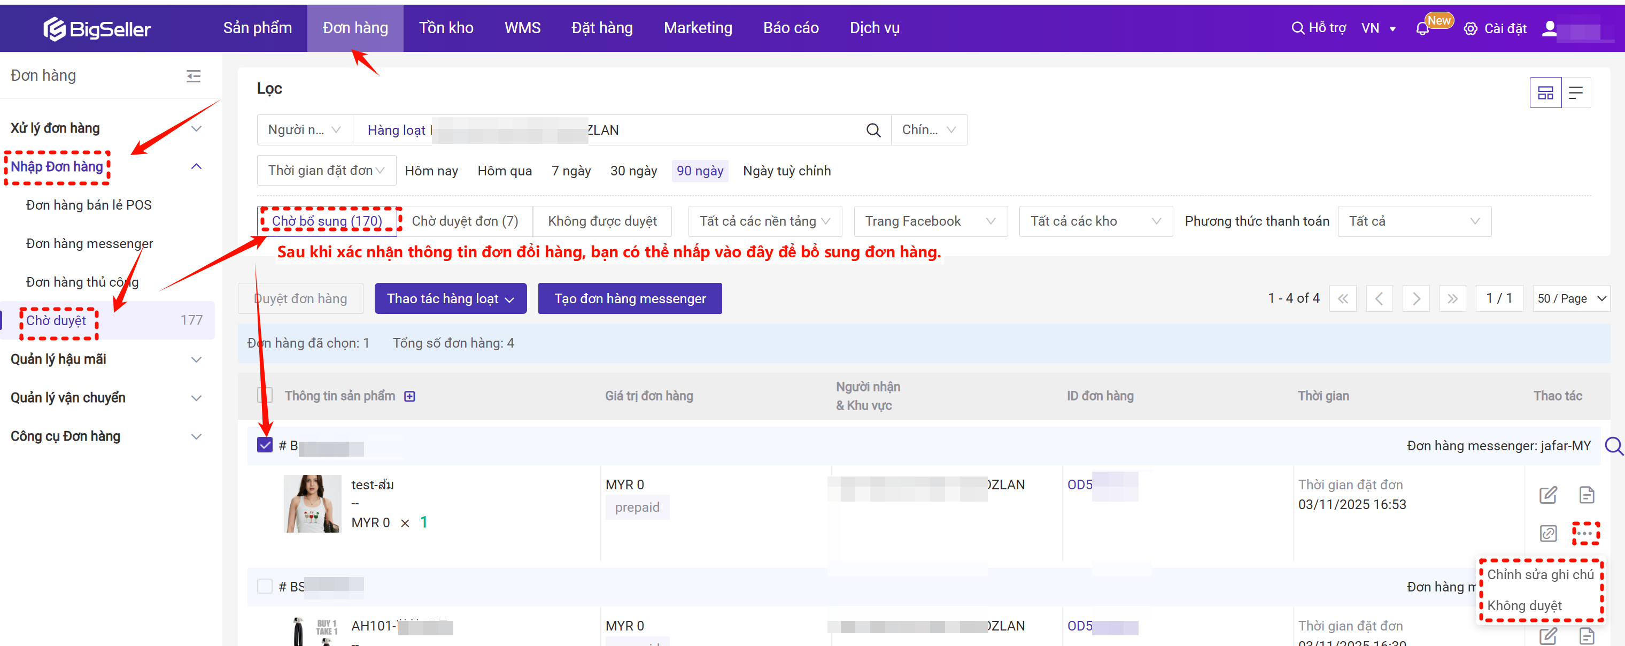1625x646 pixels.
Task: Switch to card layout view icon
Action: (1545, 94)
